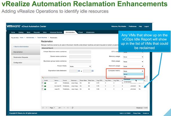
Task: Open the first expiration date calendar icon
Action: pyautogui.click(x=79, y=71)
